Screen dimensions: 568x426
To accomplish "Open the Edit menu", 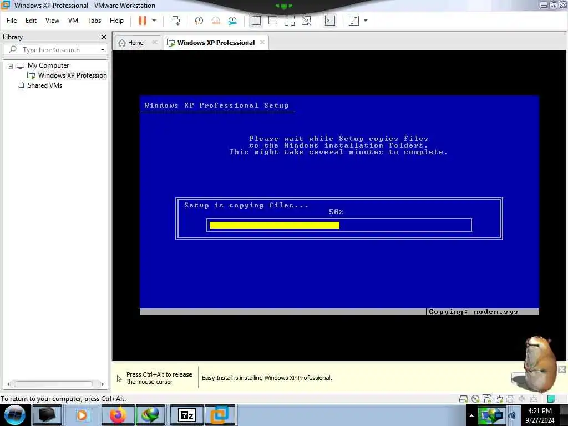I will point(31,21).
